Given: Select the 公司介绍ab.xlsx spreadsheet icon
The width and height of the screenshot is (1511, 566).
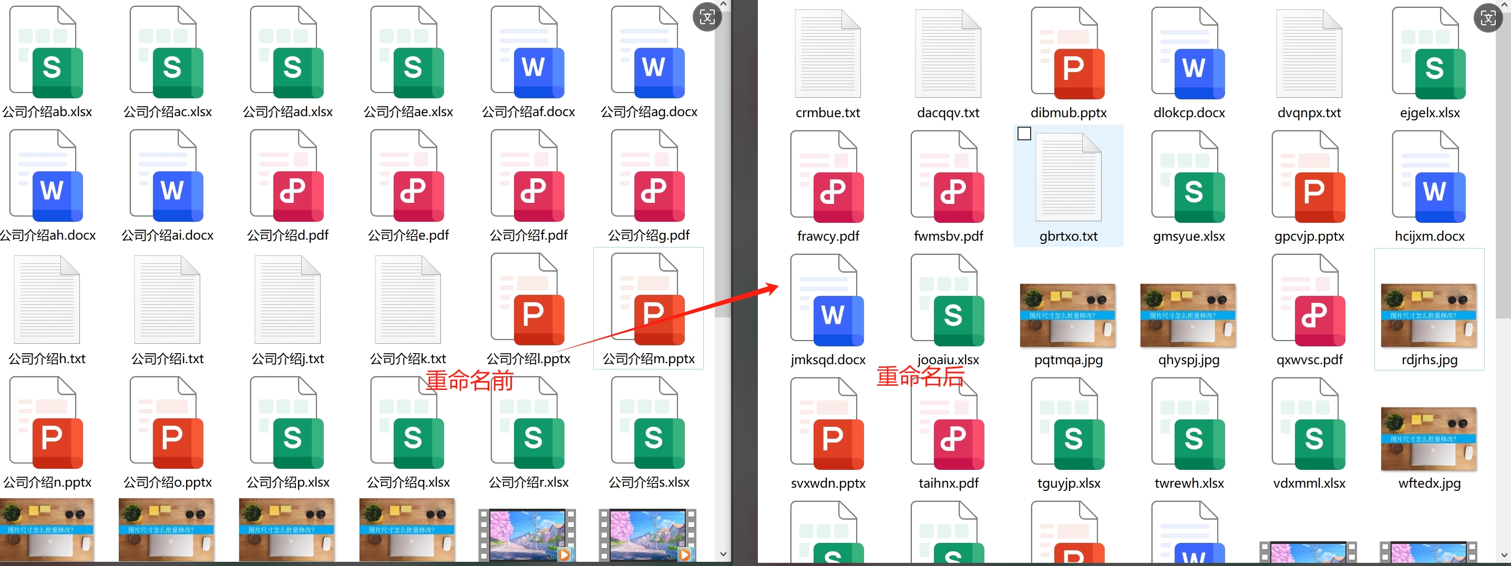Looking at the screenshot, I should click(x=46, y=52).
